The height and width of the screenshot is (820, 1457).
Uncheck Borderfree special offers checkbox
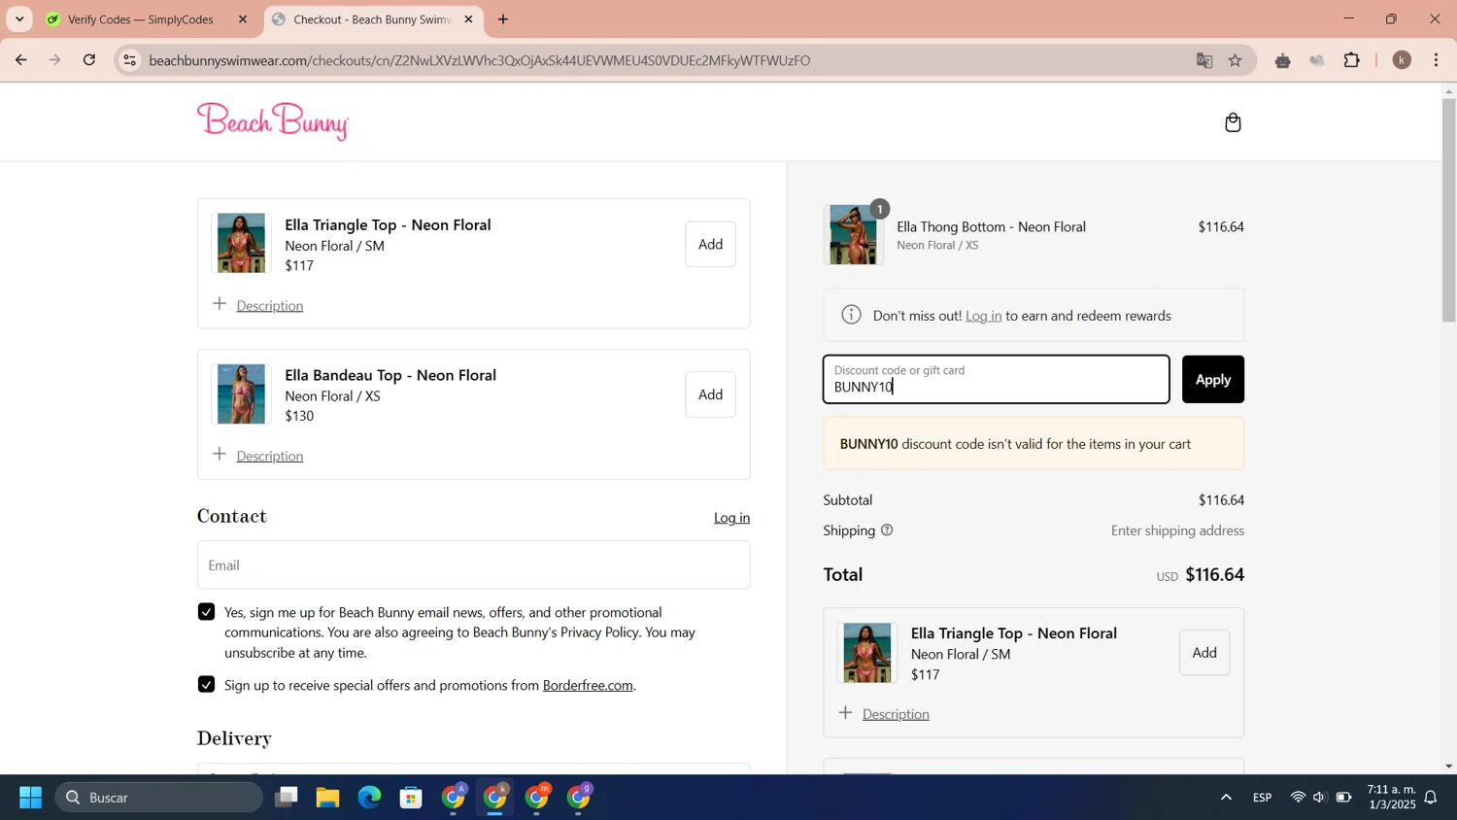coord(206,685)
